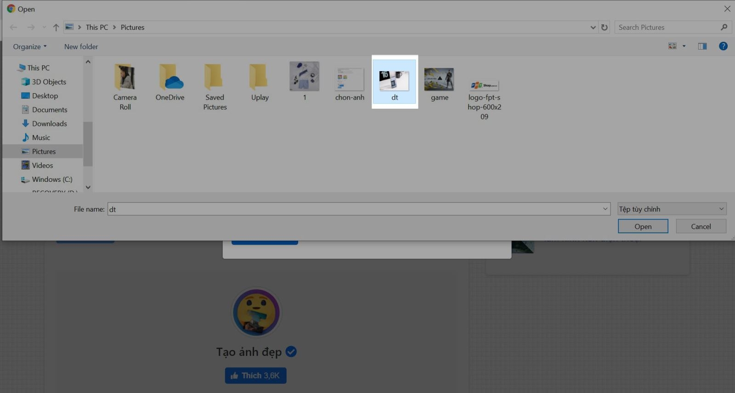Open Downloads in sidebar
This screenshot has height=393, width=735.
pyautogui.click(x=50, y=124)
